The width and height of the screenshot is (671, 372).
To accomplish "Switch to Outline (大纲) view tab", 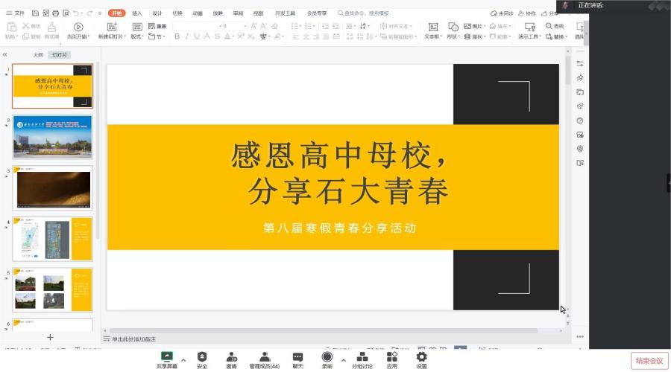I will point(38,55).
